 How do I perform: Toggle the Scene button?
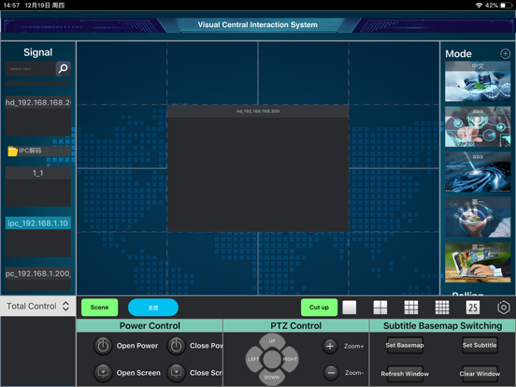point(99,308)
